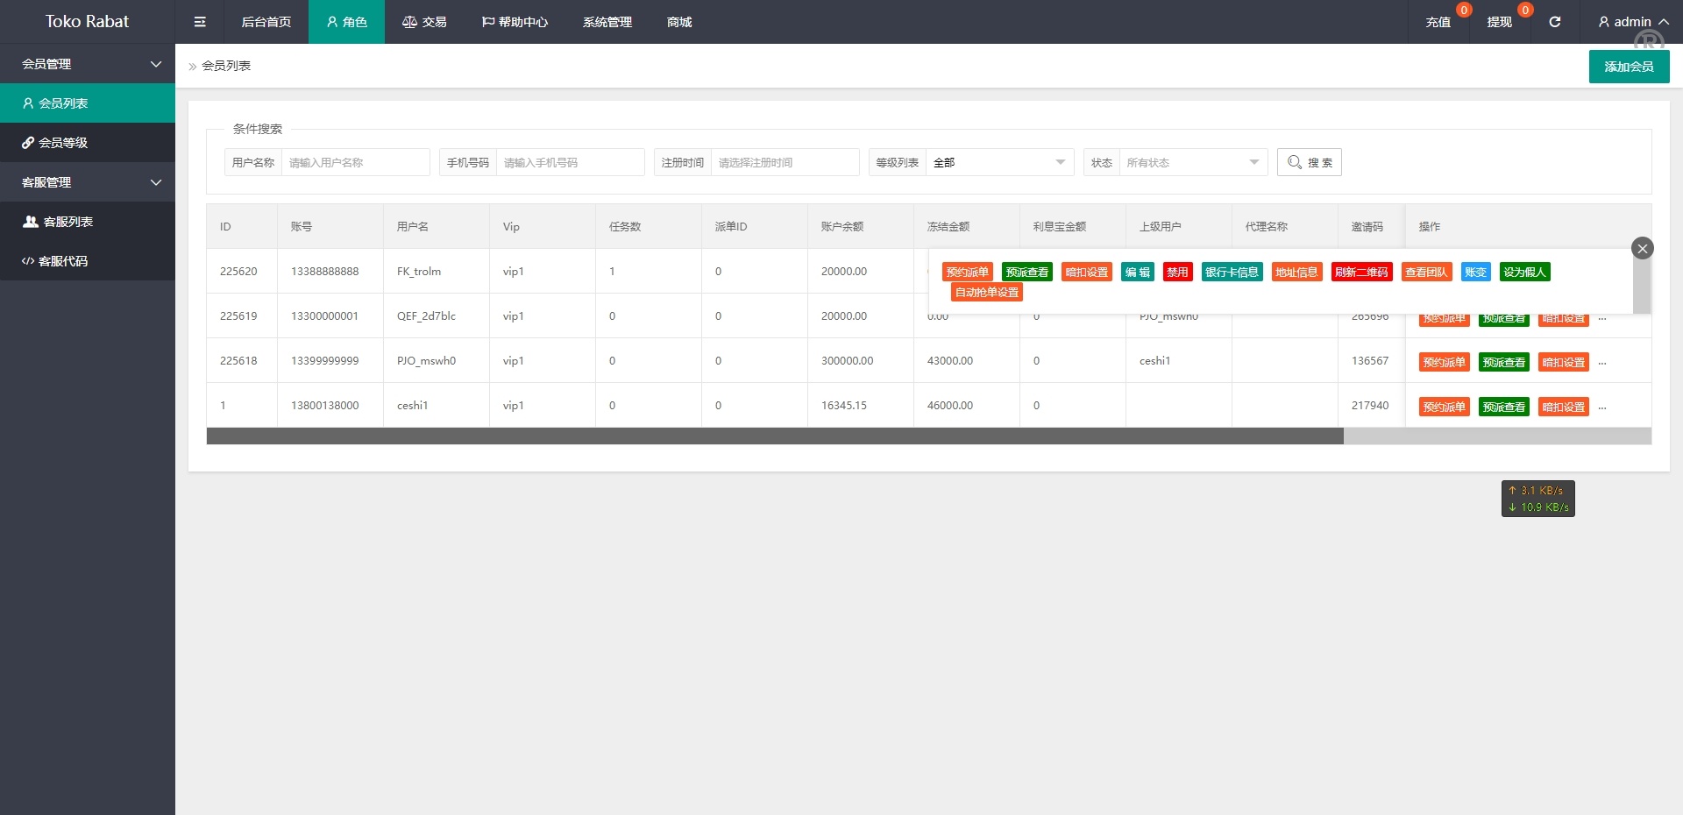The image size is (1683, 815).
Task: Click the 提现 notification item
Action: 1499,22
